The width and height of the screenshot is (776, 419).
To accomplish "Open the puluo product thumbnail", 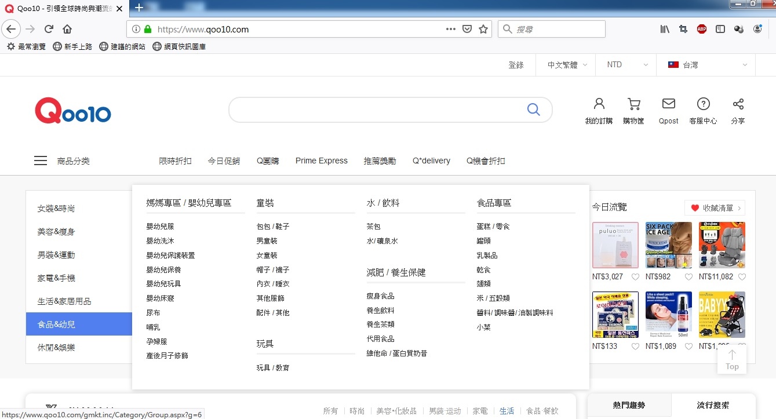I will (615, 245).
